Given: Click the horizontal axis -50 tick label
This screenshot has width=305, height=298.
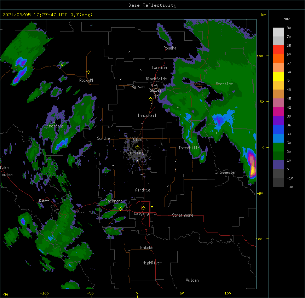Looking at the screenshot, I should (90, 293).
